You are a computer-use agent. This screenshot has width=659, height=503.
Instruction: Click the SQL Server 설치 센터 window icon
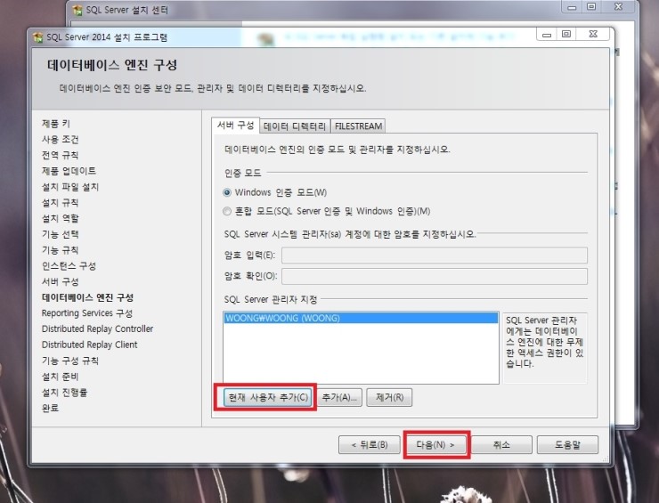[x=77, y=10]
